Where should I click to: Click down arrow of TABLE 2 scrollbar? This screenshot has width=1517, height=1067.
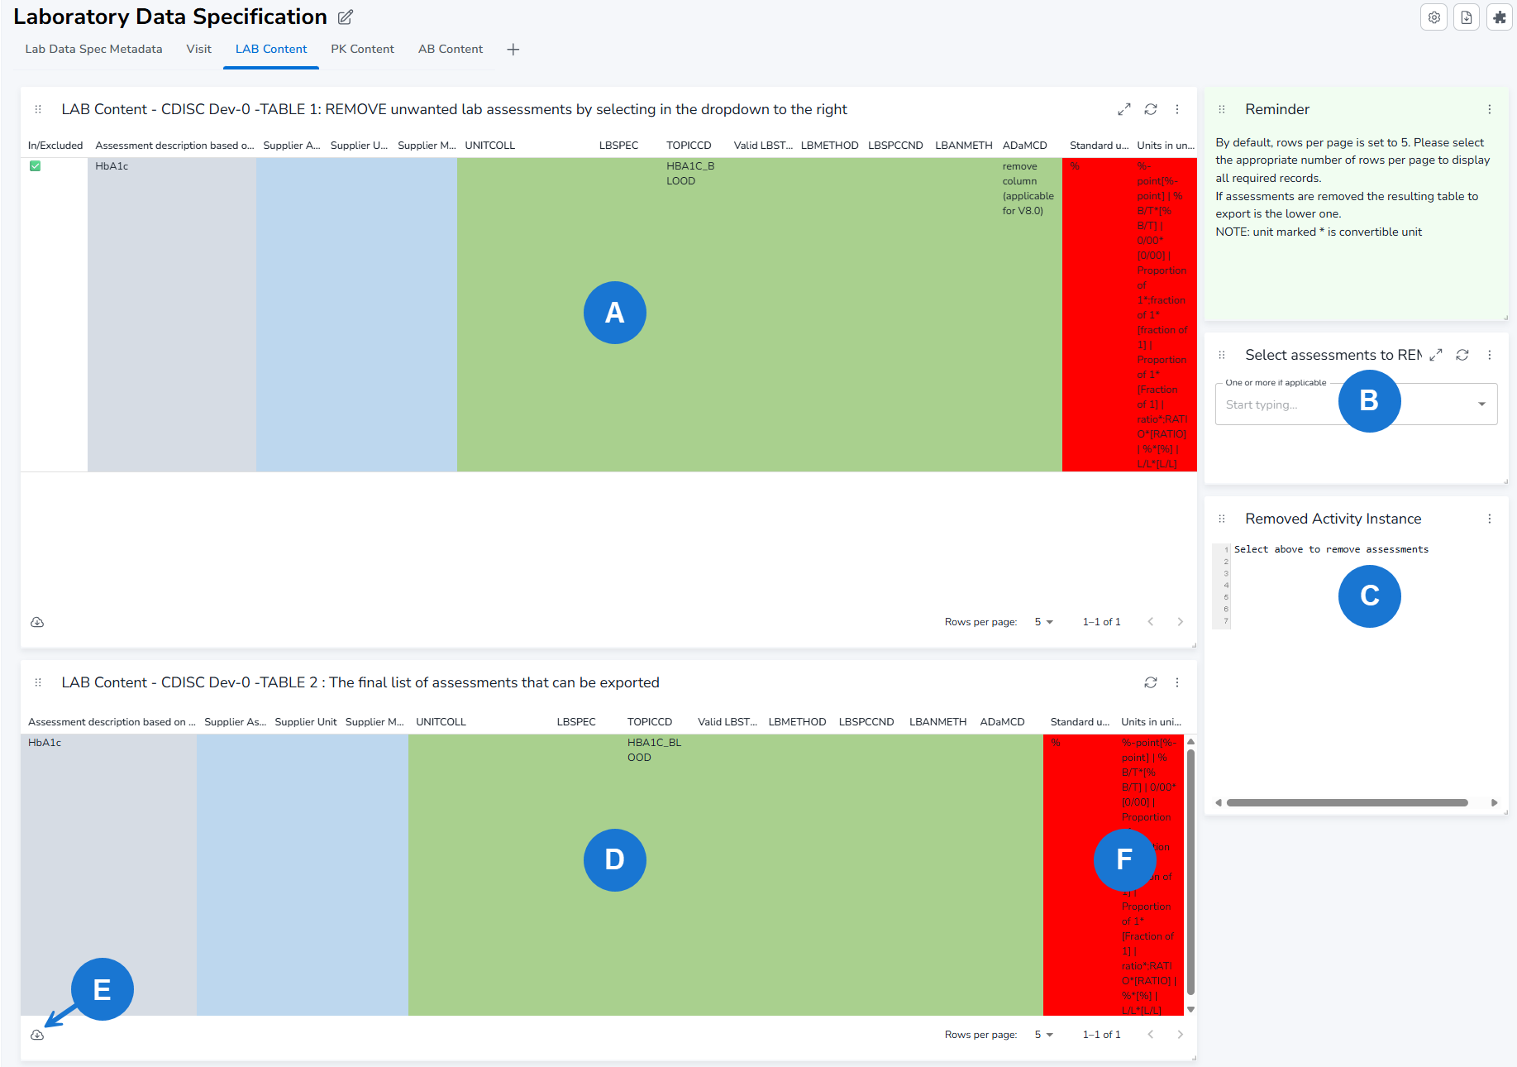click(x=1190, y=1009)
